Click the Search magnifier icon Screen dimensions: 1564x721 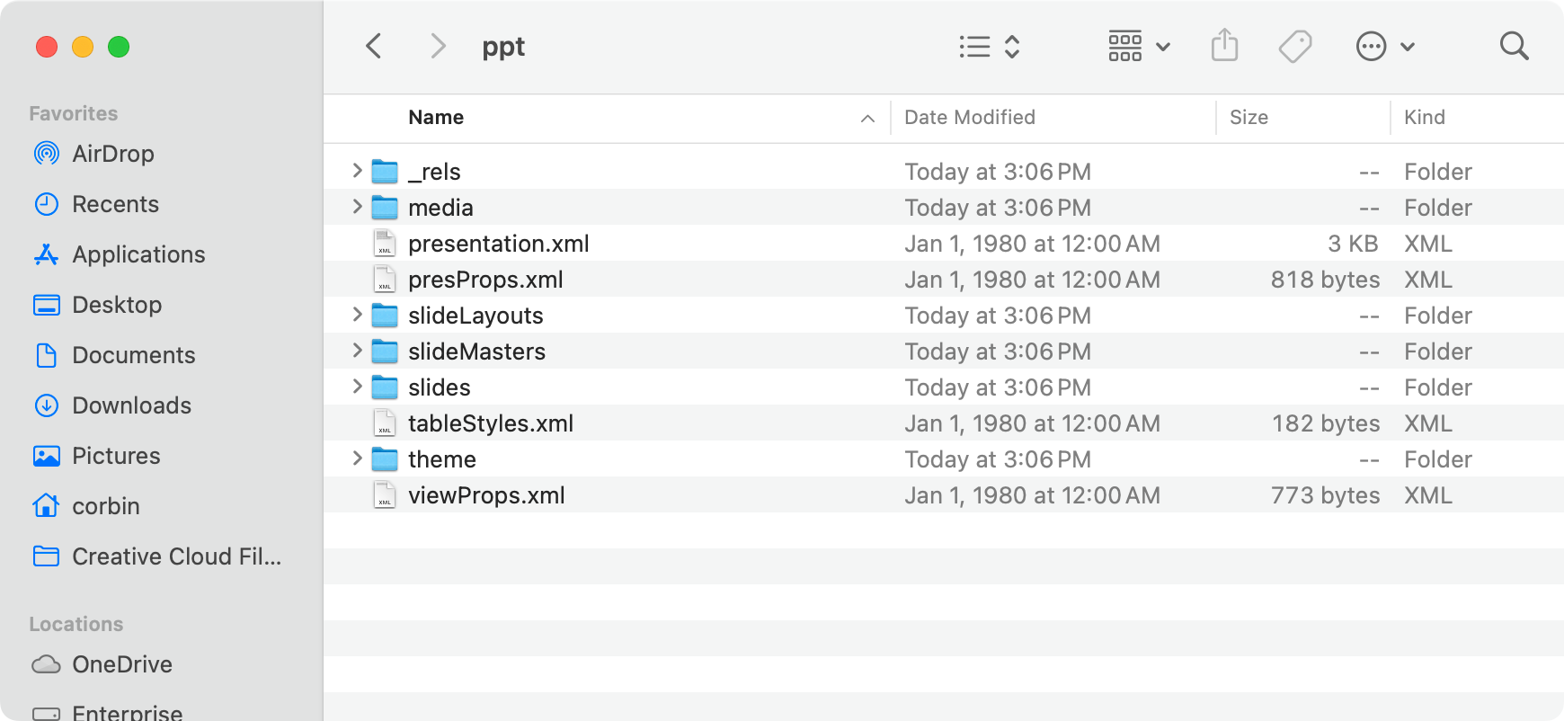[1515, 46]
